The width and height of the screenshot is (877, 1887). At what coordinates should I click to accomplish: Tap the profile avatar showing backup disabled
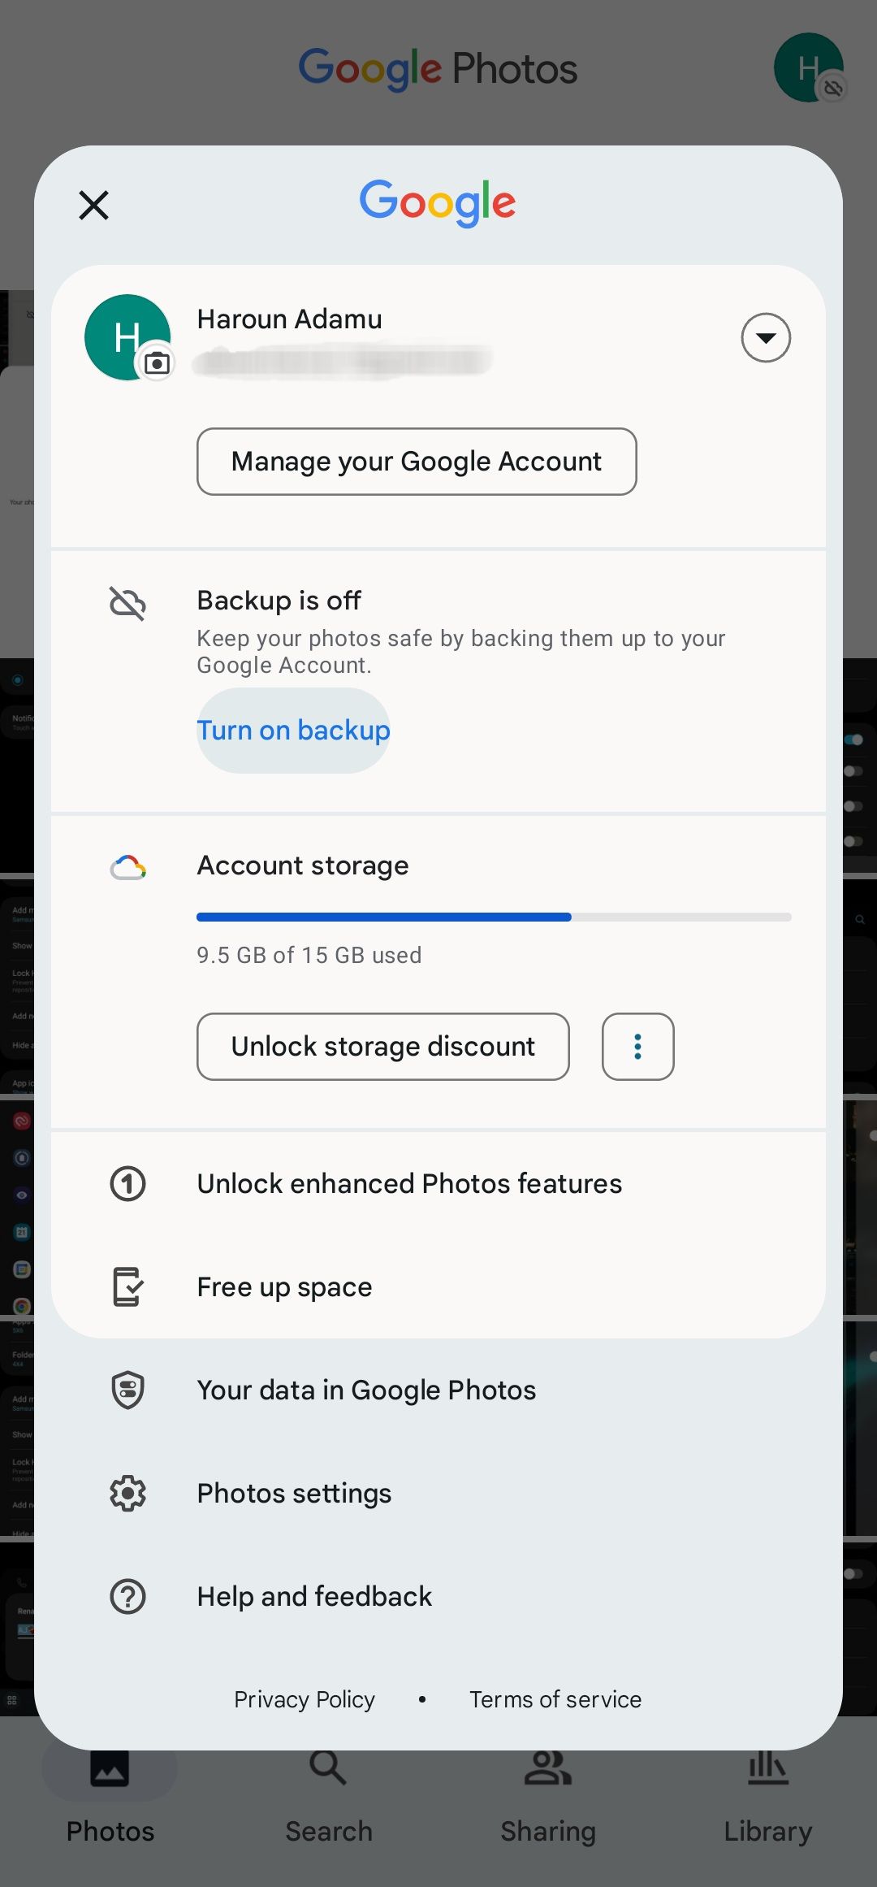[808, 68]
